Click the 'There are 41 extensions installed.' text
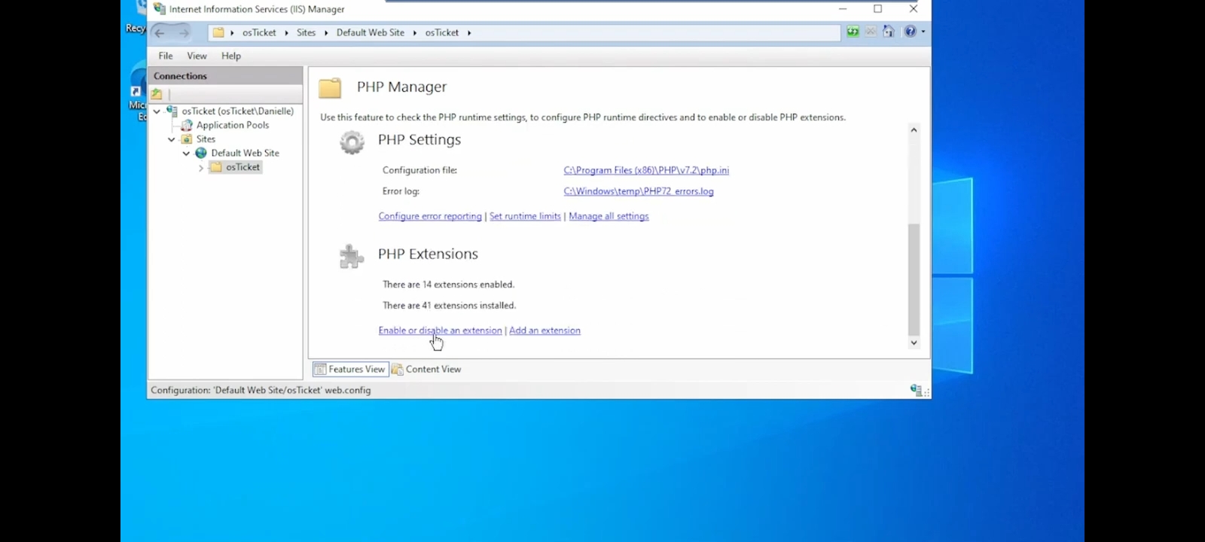This screenshot has width=1205, height=542. pos(449,306)
